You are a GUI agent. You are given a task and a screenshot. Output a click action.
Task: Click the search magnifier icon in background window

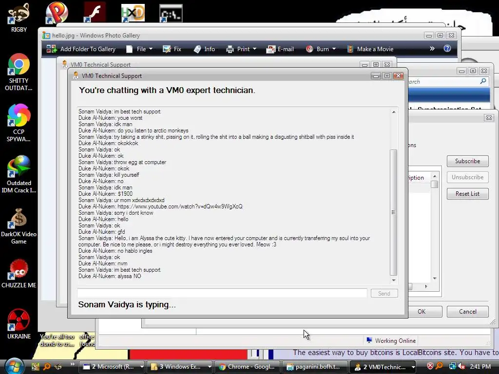pos(483,81)
